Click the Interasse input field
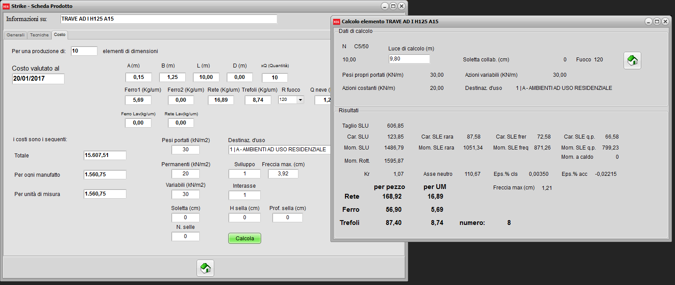The image size is (675, 285). coord(245,195)
